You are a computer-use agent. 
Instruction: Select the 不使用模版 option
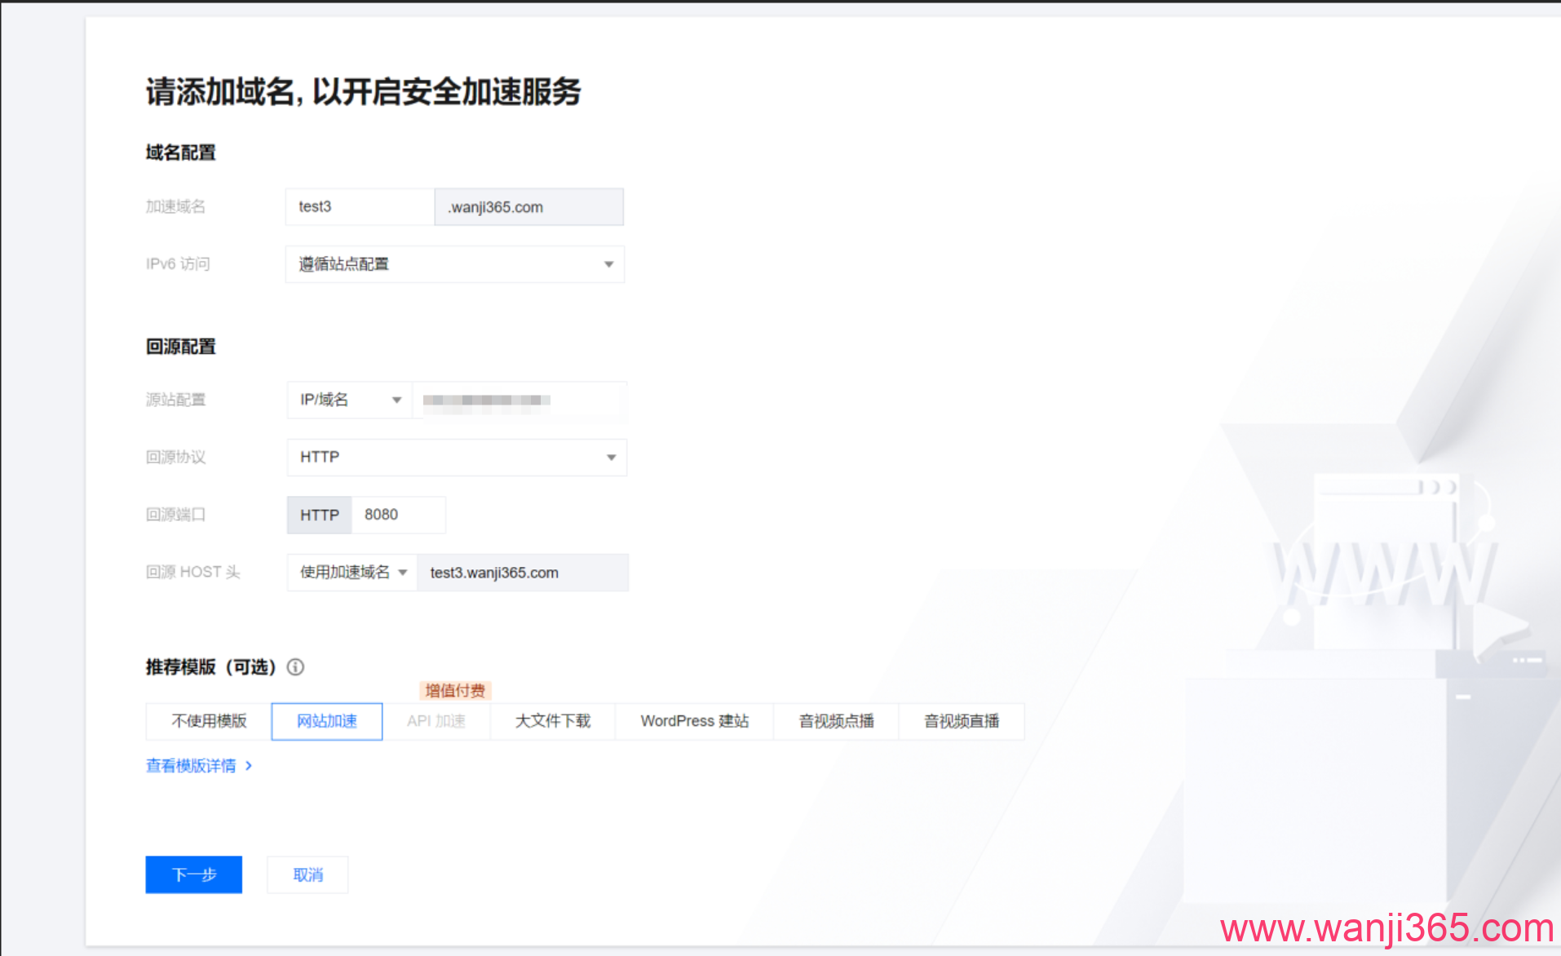coord(207,721)
